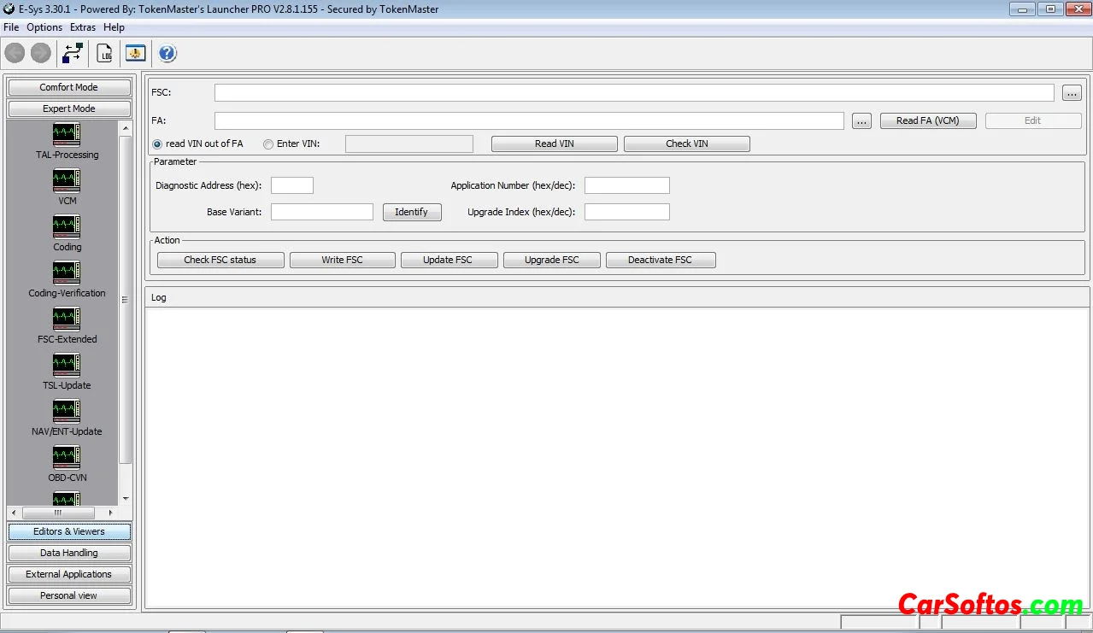Click the Read FA (VCM) button
Image resolution: width=1093 pixels, height=633 pixels.
[927, 120]
